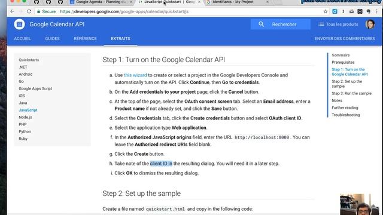Open the RÉFÉRENCE navigation tab

(85, 38)
